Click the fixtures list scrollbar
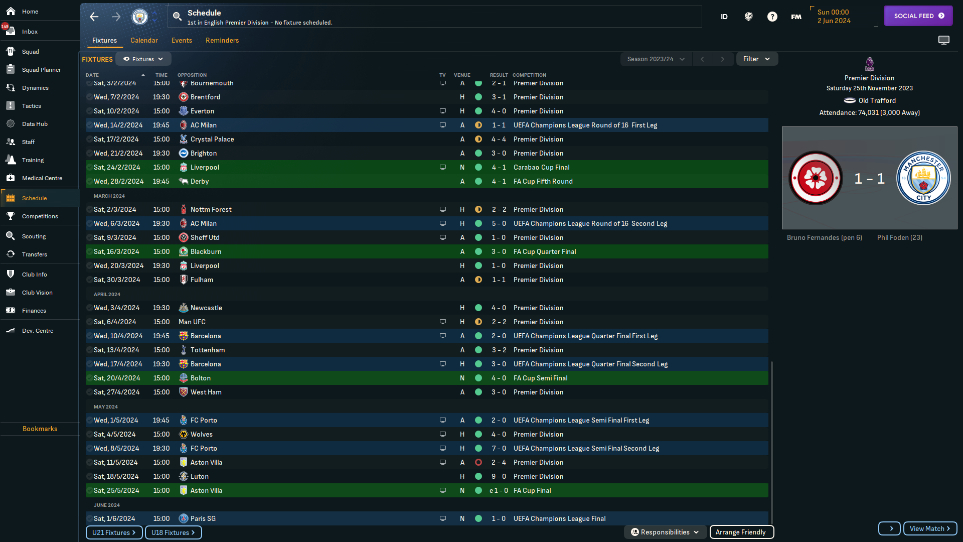The image size is (963, 542). pos(771,442)
